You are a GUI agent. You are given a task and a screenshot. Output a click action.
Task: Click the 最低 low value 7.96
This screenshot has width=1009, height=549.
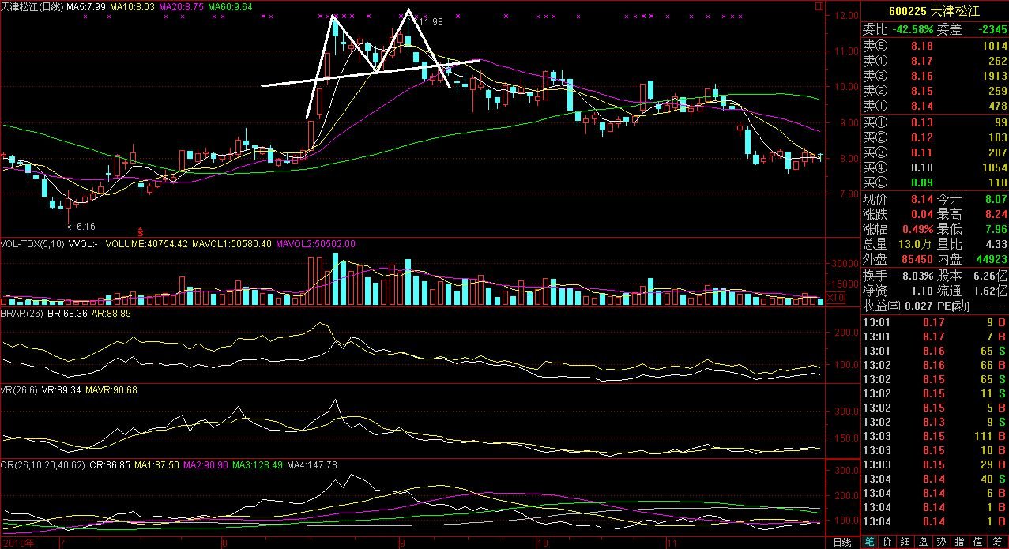996,229
